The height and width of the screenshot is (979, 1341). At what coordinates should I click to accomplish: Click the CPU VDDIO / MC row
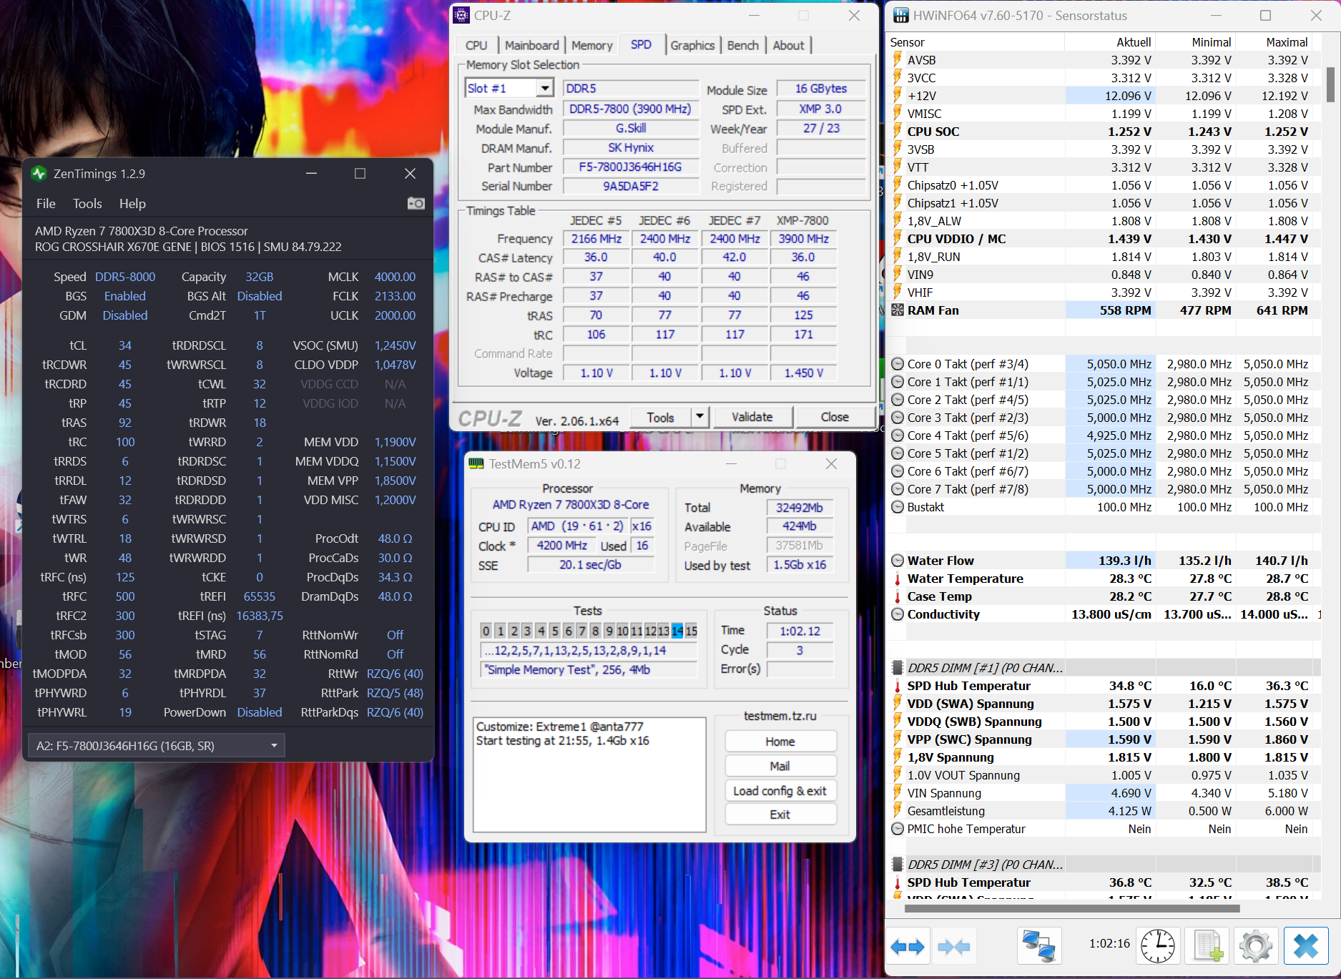click(x=1101, y=239)
